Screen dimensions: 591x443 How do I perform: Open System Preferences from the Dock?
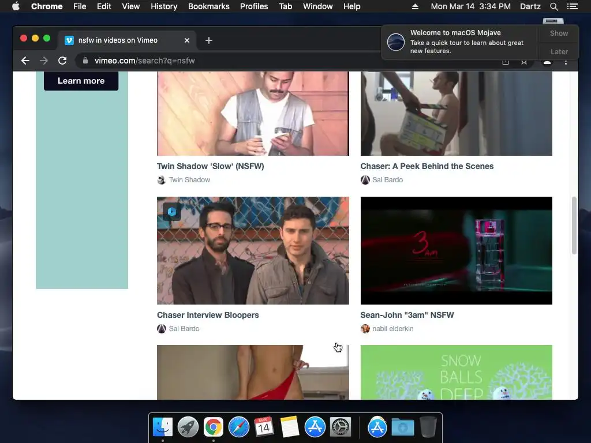(x=341, y=427)
